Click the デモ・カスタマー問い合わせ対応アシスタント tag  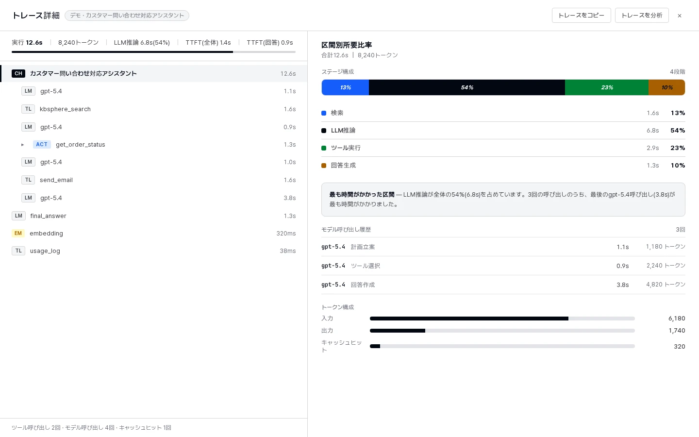pos(127,16)
